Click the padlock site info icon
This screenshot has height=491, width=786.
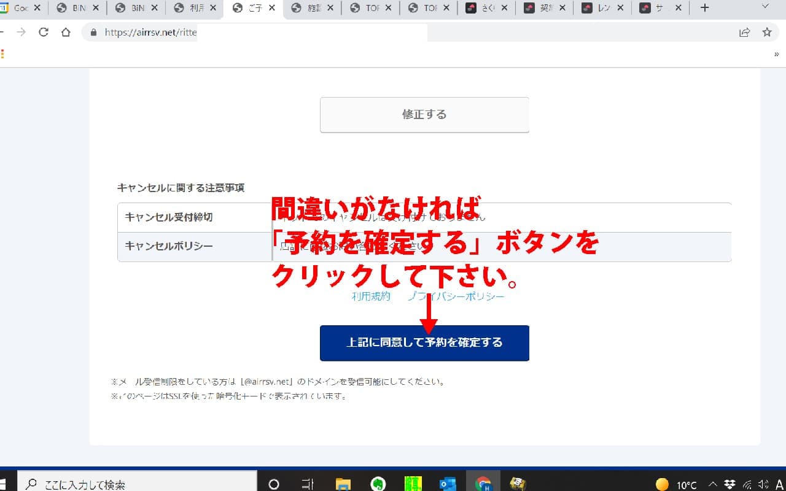(94, 33)
